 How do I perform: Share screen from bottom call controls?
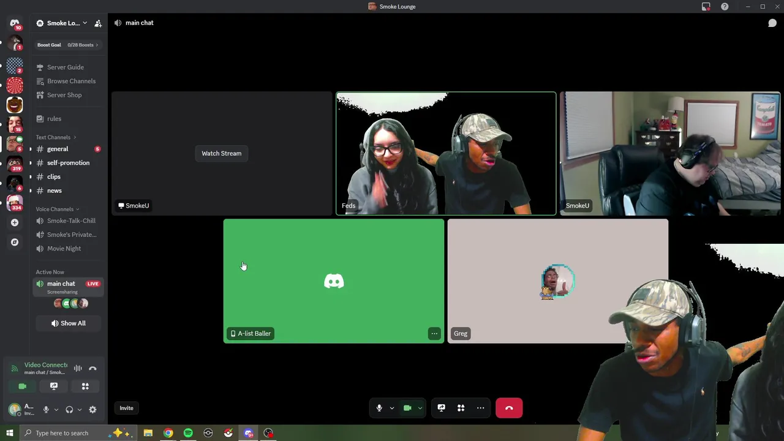[x=441, y=408]
